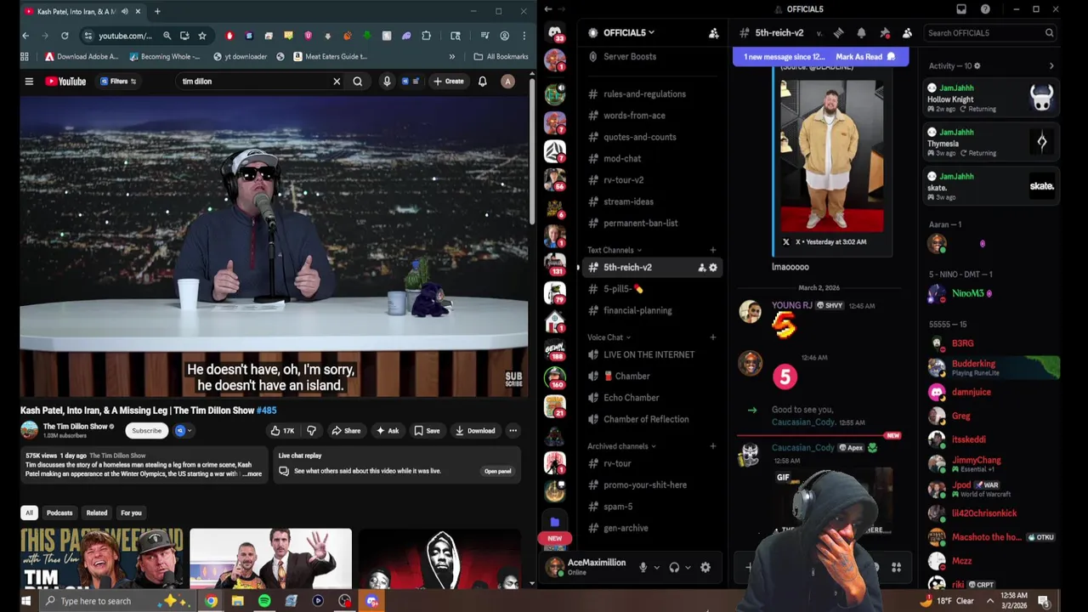Create invite icon on 5th-reich-v2 channel
The image size is (1088, 612).
pyautogui.click(x=701, y=268)
